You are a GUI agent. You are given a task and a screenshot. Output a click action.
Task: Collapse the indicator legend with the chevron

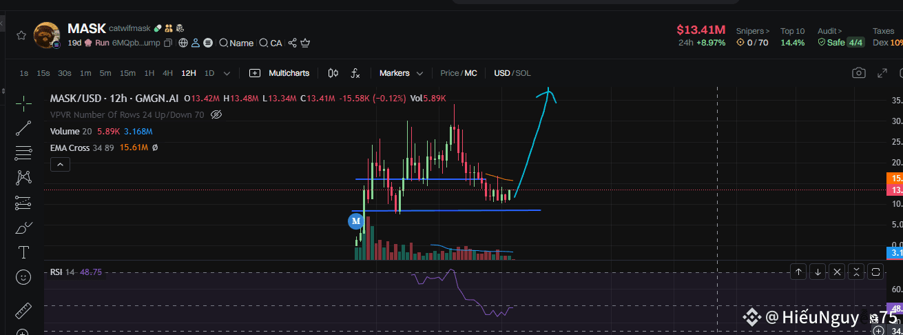60,165
